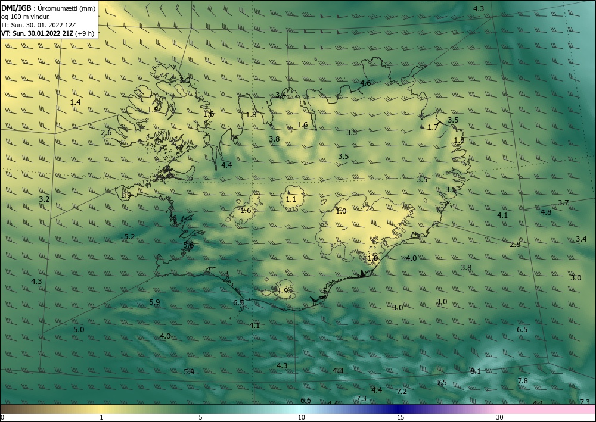This screenshot has height=422, width=596.
Task: Click the 7.8 value
Action: coord(523,381)
